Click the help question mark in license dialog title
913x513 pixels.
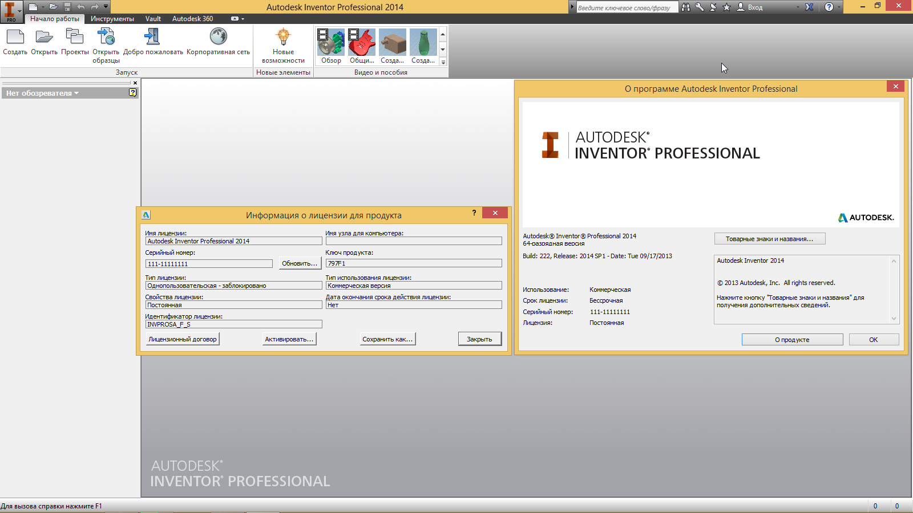[x=474, y=213]
